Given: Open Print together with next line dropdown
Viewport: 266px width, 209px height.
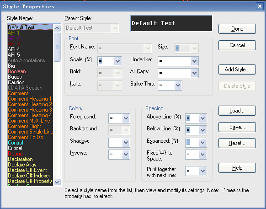Looking at the screenshot, I should point(203,171).
